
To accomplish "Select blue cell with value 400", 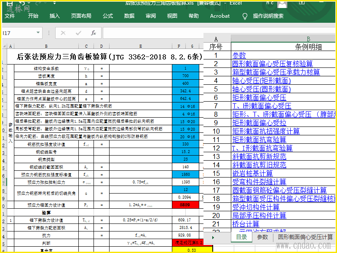I will 185,83.
